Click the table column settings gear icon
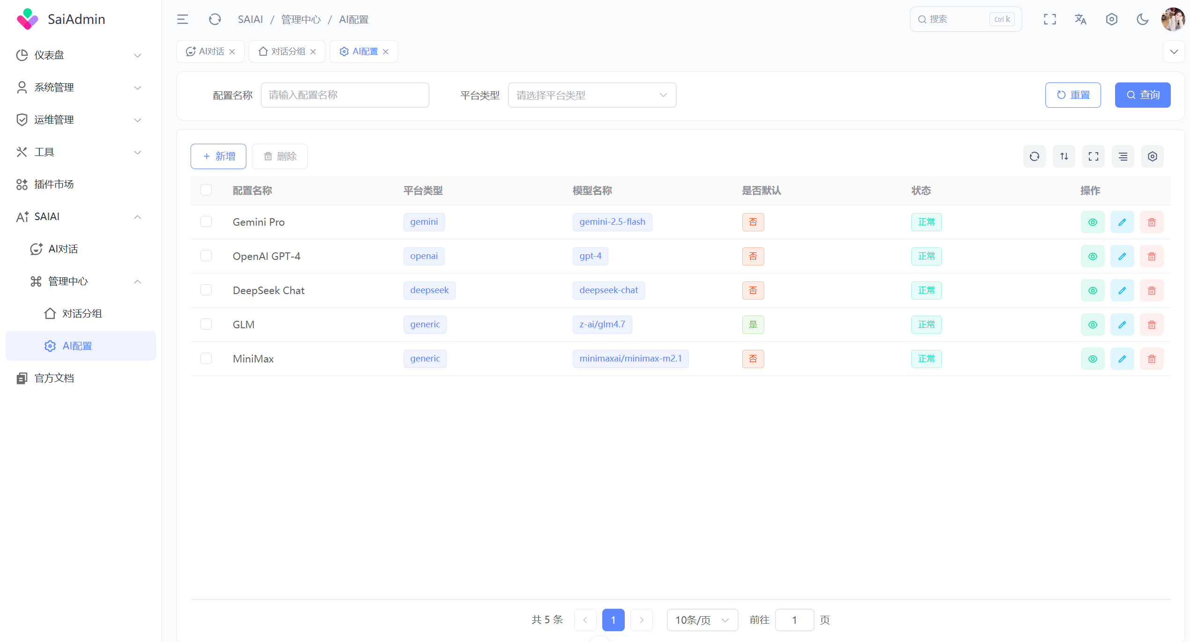This screenshot has width=1190, height=642. tap(1152, 156)
